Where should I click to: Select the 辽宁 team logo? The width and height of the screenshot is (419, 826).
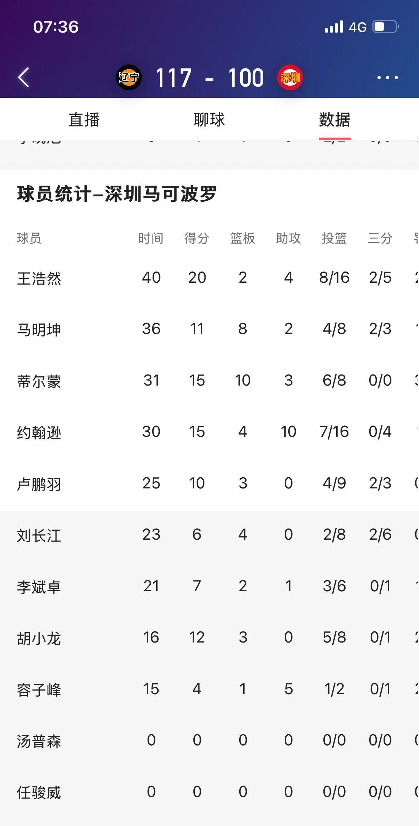[130, 77]
